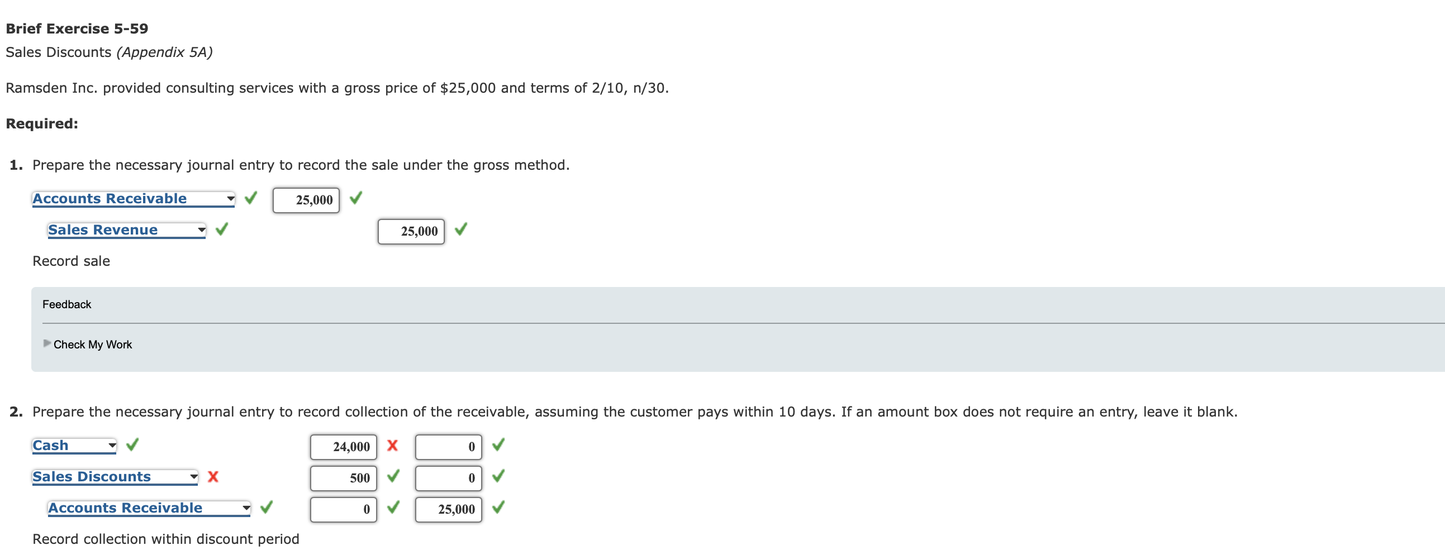The height and width of the screenshot is (555, 1445).
Task: Select the Feedback panel header
Action: point(66,304)
